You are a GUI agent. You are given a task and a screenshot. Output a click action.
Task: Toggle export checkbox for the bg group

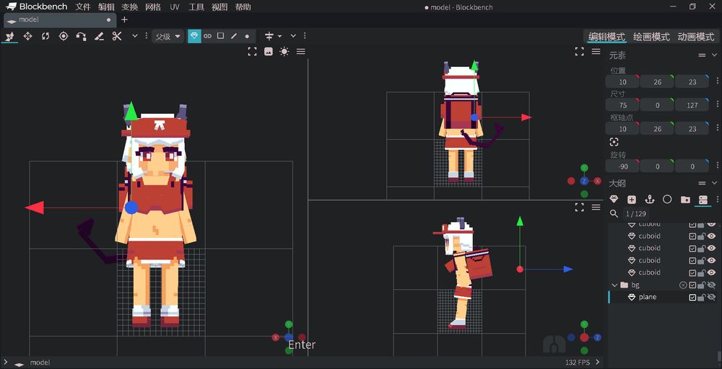click(x=692, y=285)
